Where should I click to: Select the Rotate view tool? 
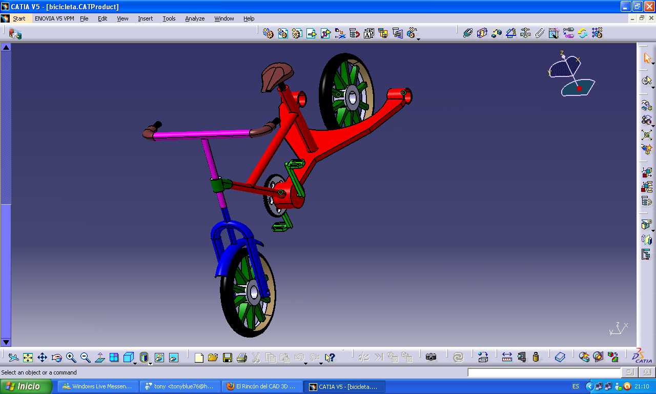coord(57,357)
